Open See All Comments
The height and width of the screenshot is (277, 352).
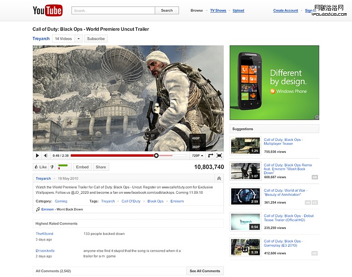pyautogui.click(x=205, y=271)
